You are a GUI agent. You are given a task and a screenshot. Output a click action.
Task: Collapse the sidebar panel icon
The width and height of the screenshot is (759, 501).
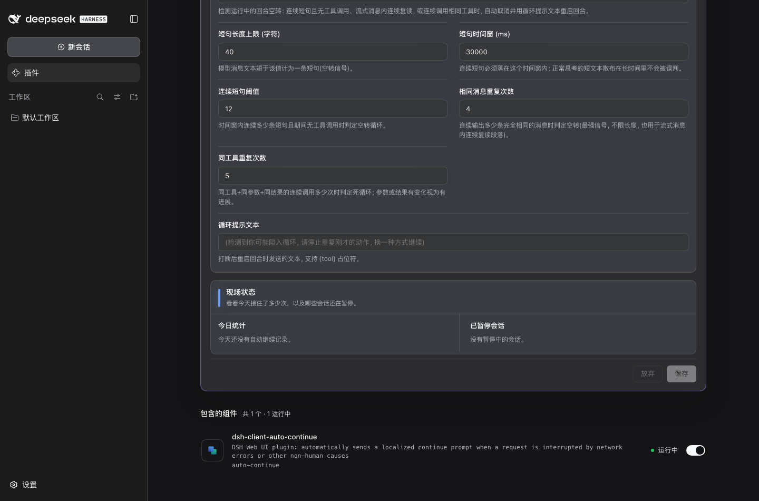coord(134,19)
